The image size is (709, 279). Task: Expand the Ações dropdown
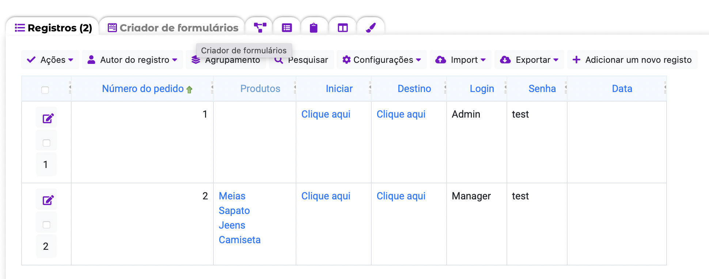(x=50, y=60)
